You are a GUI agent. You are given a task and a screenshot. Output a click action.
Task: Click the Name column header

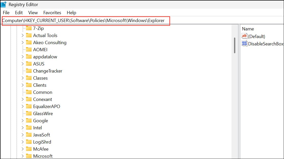tap(248, 29)
